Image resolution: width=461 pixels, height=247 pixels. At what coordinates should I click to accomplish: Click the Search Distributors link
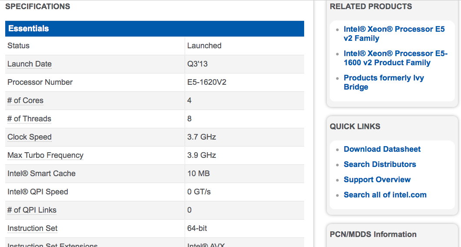(x=380, y=164)
